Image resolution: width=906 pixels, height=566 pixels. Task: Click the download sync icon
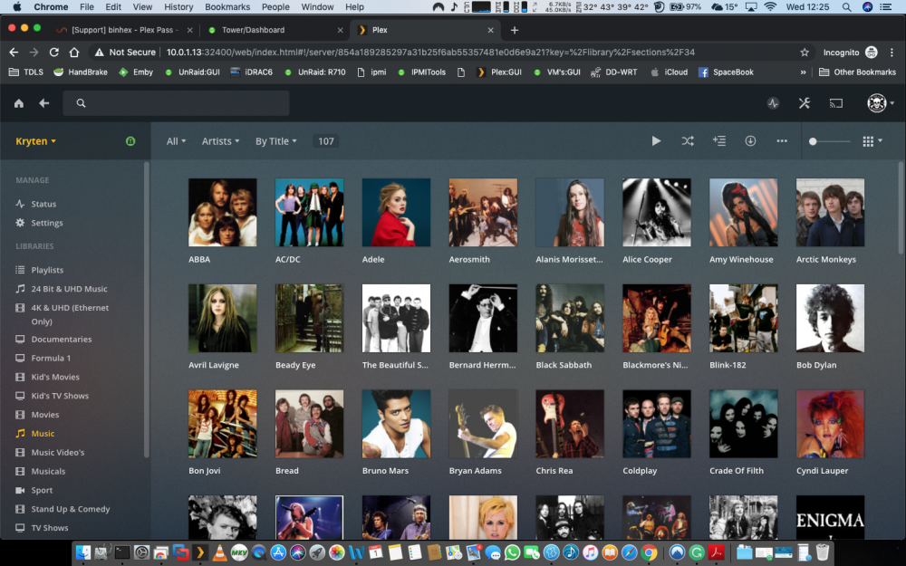tap(750, 141)
